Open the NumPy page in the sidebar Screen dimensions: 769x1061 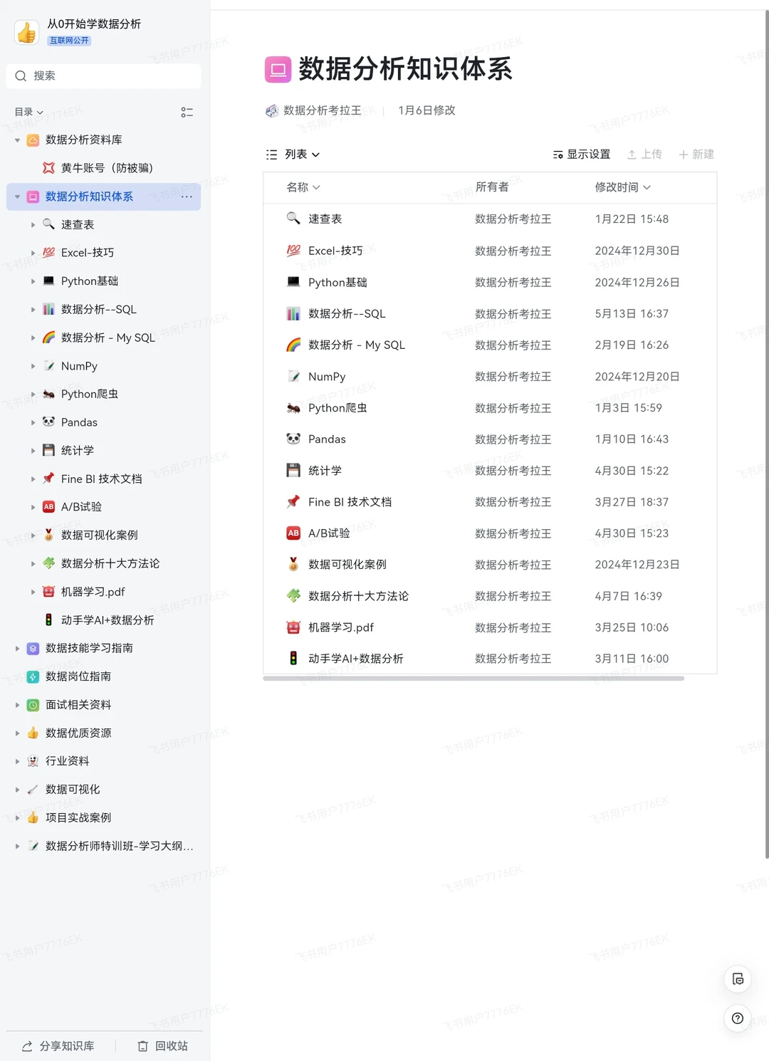pyautogui.click(x=78, y=365)
